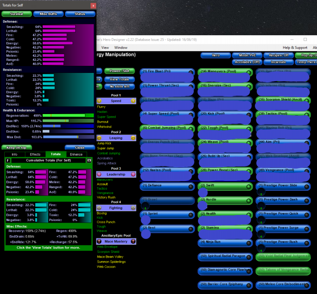Screen dimensions: 317x294
Task: Click the right arrow icon beside Leaping pool
Action: pyautogui.click(x=133, y=138)
